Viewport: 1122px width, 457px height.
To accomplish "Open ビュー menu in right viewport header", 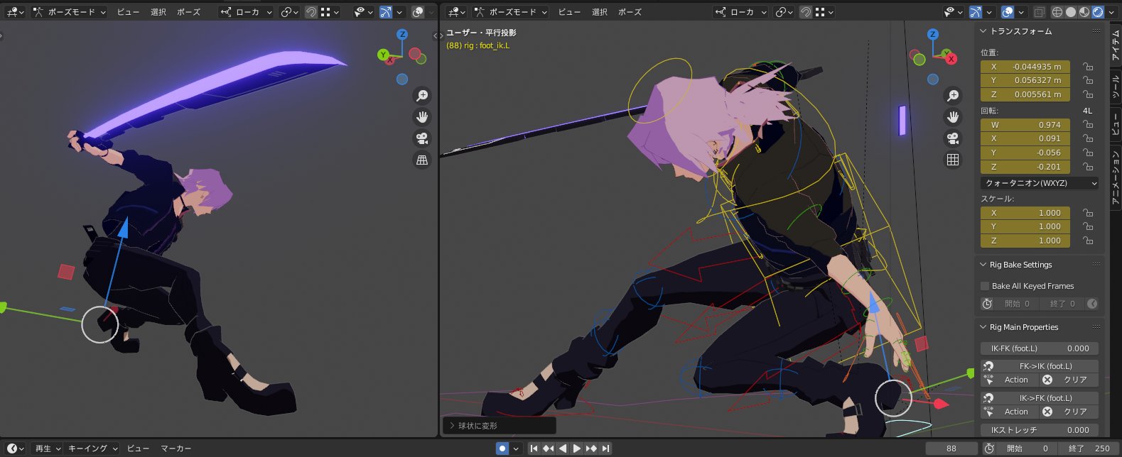I will point(569,12).
